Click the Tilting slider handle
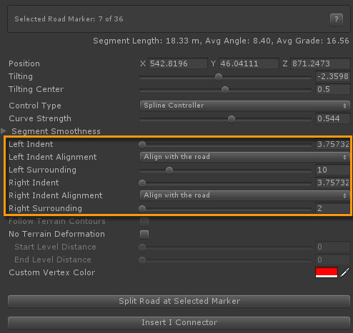353x333 pixels. point(219,77)
